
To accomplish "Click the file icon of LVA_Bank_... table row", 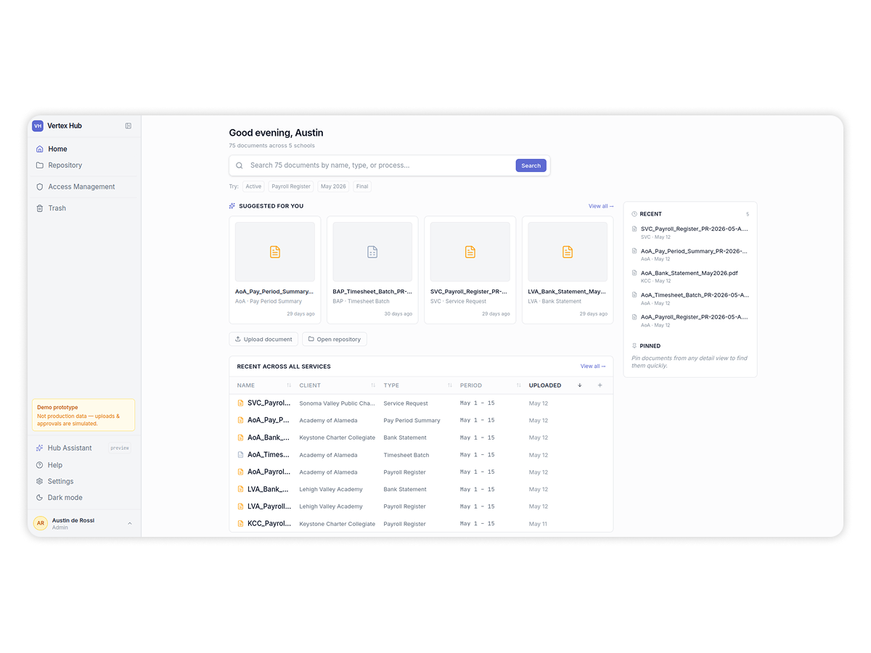I will point(241,489).
